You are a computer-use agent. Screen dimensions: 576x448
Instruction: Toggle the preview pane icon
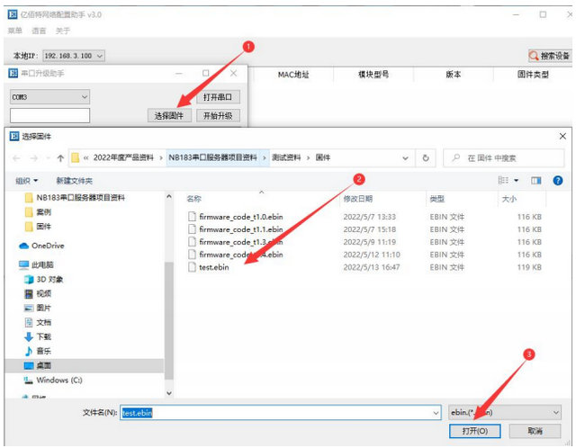(536, 180)
